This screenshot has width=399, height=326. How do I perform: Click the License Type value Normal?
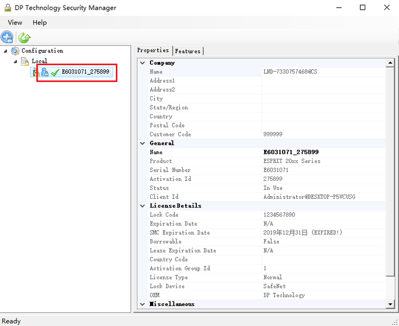point(272,277)
